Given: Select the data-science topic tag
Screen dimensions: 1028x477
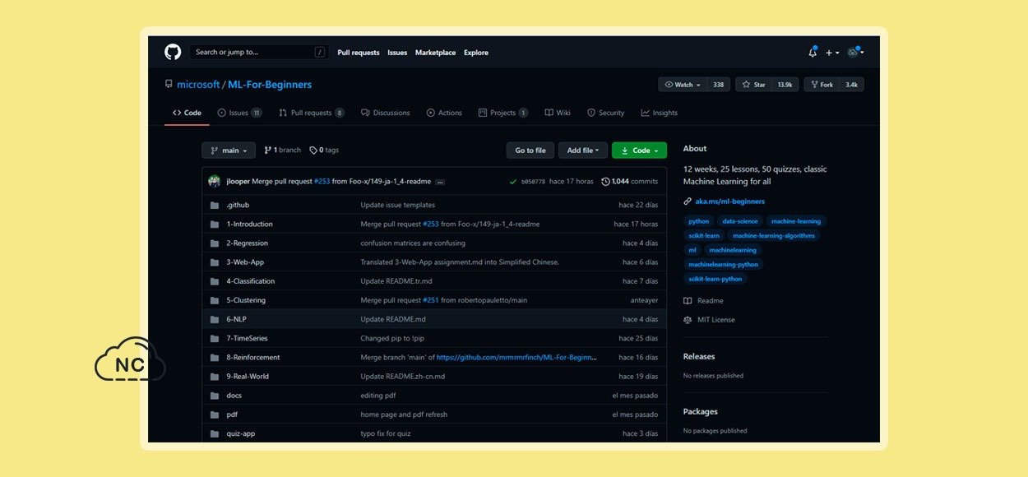Looking at the screenshot, I should click(739, 221).
